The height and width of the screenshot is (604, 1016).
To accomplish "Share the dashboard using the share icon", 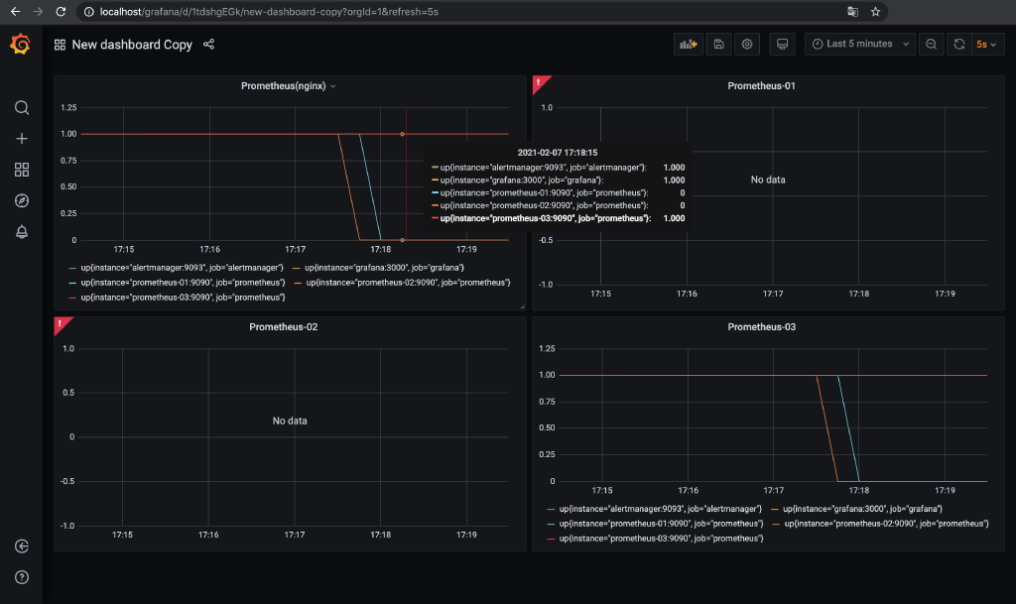I will click(207, 44).
